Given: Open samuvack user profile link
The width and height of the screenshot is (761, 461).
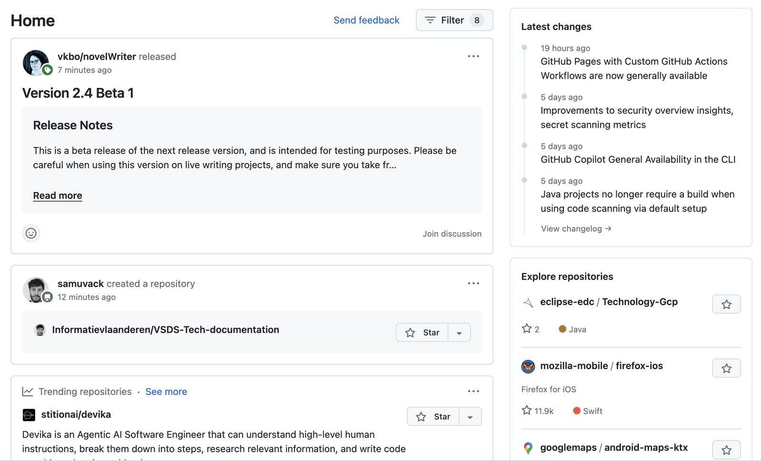Looking at the screenshot, I should 80,284.
